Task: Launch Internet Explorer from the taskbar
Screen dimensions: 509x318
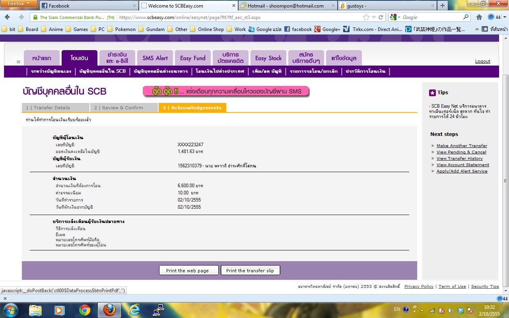Action: [x=134, y=310]
